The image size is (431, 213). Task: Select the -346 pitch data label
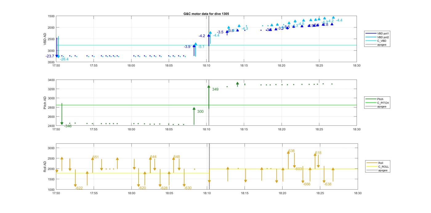(68, 126)
